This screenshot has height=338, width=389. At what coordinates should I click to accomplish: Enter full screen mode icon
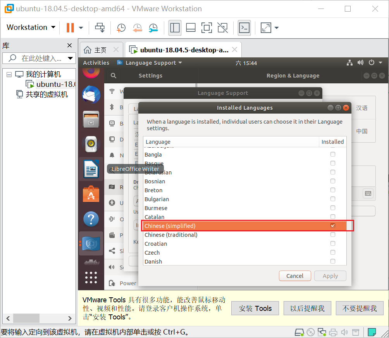coord(207,28)
